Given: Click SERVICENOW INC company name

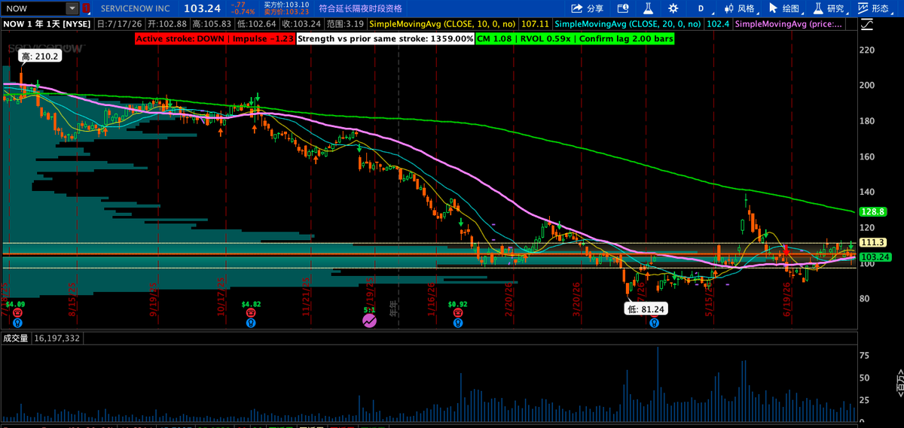Looking at the screenshot, I should pyautogui.click(x=135, y=8).
